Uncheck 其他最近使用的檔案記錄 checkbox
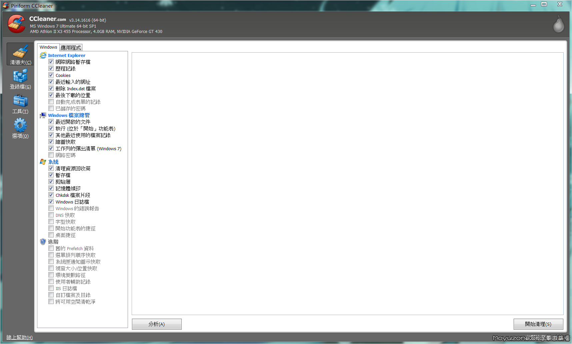Viewport: 572px width, 344px height. (51, 135)
